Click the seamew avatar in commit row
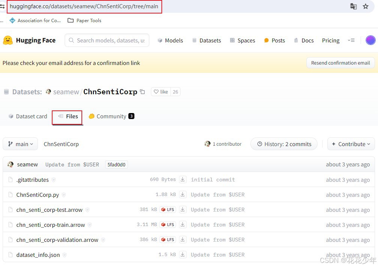Image resolution: width=378 pixels, height=267 pixels. 11,164
